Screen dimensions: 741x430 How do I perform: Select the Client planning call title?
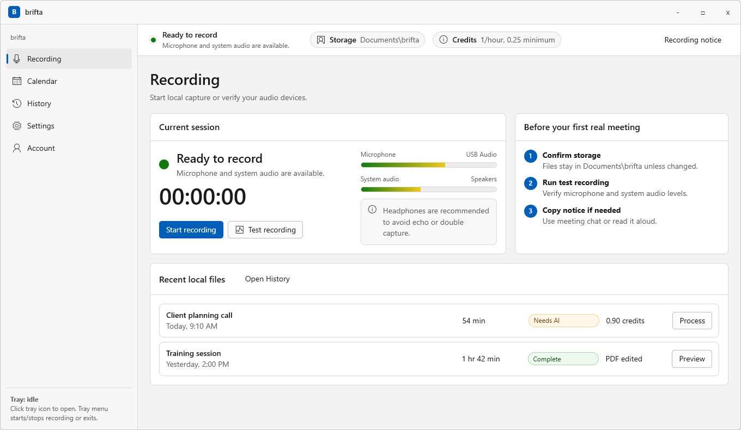pyautogui.click(x=199, y=315)
